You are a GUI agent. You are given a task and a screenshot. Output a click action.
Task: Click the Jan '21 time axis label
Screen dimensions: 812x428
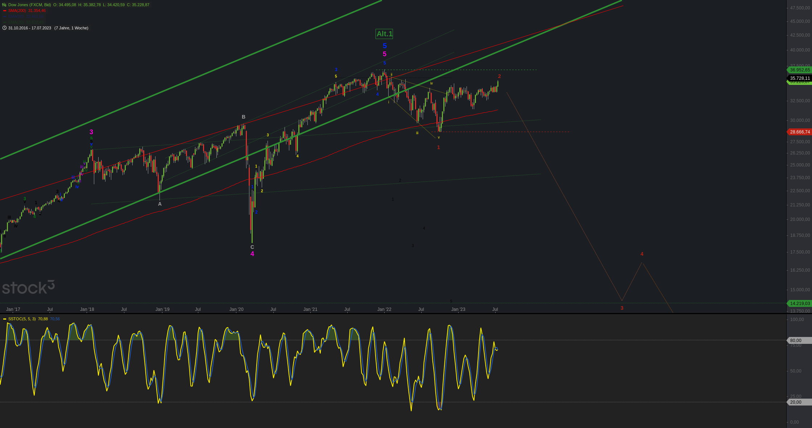click(310, 309)
